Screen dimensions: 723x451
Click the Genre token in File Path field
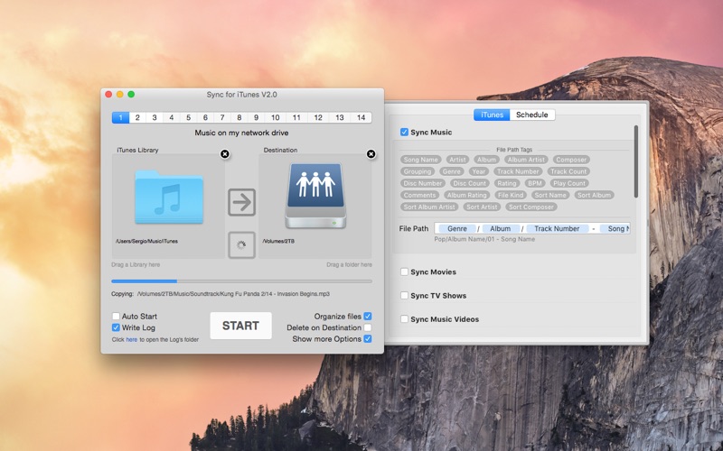coord(457,229)
